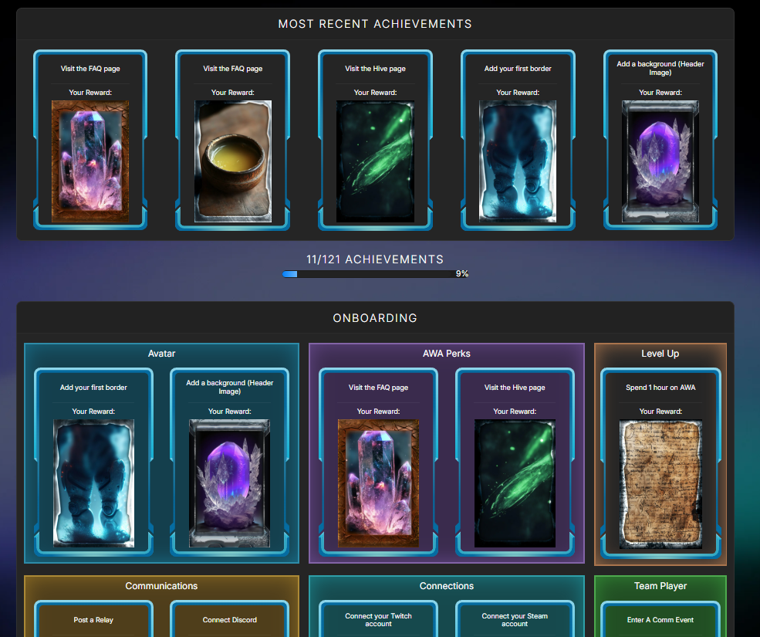760x637 pixels.
Task: Click the Most Recent Achievements header
Action: tap(375, 24)
